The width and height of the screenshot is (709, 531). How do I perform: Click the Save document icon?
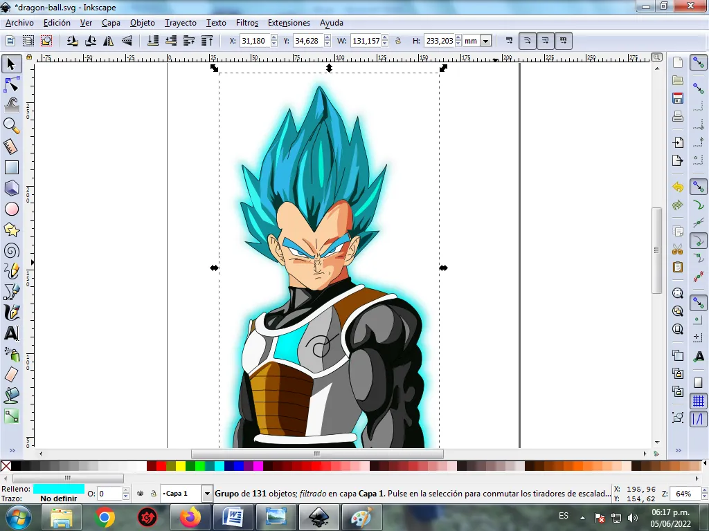click(x=677, y=98)
